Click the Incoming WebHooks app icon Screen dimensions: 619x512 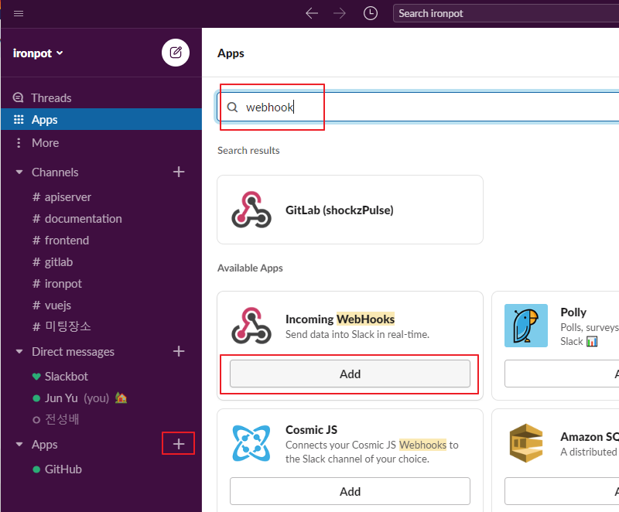pos(251,326)
